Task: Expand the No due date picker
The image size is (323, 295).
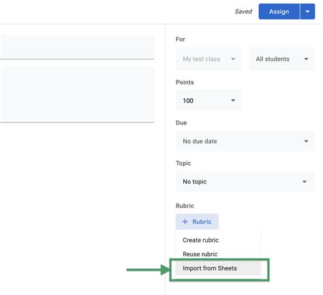Action: tap(245, 141)
